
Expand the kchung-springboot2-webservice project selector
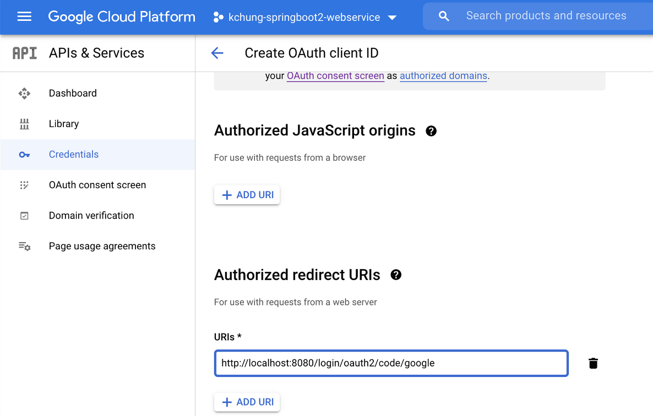point(305,18)
